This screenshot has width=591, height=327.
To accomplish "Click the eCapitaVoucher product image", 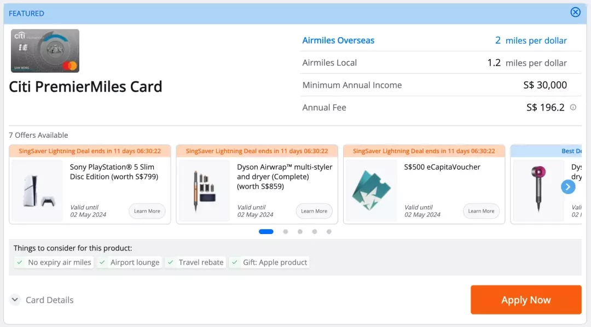I will pyautogui.click(x=372, y=190).
